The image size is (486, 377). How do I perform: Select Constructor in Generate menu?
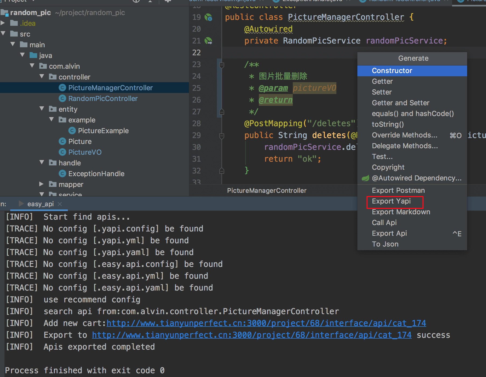(x=412, y=71)
